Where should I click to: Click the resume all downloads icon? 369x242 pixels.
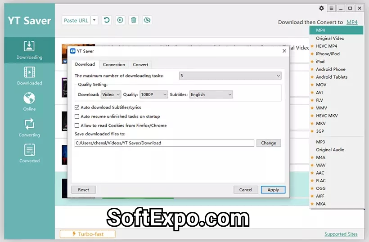[107, 20]
